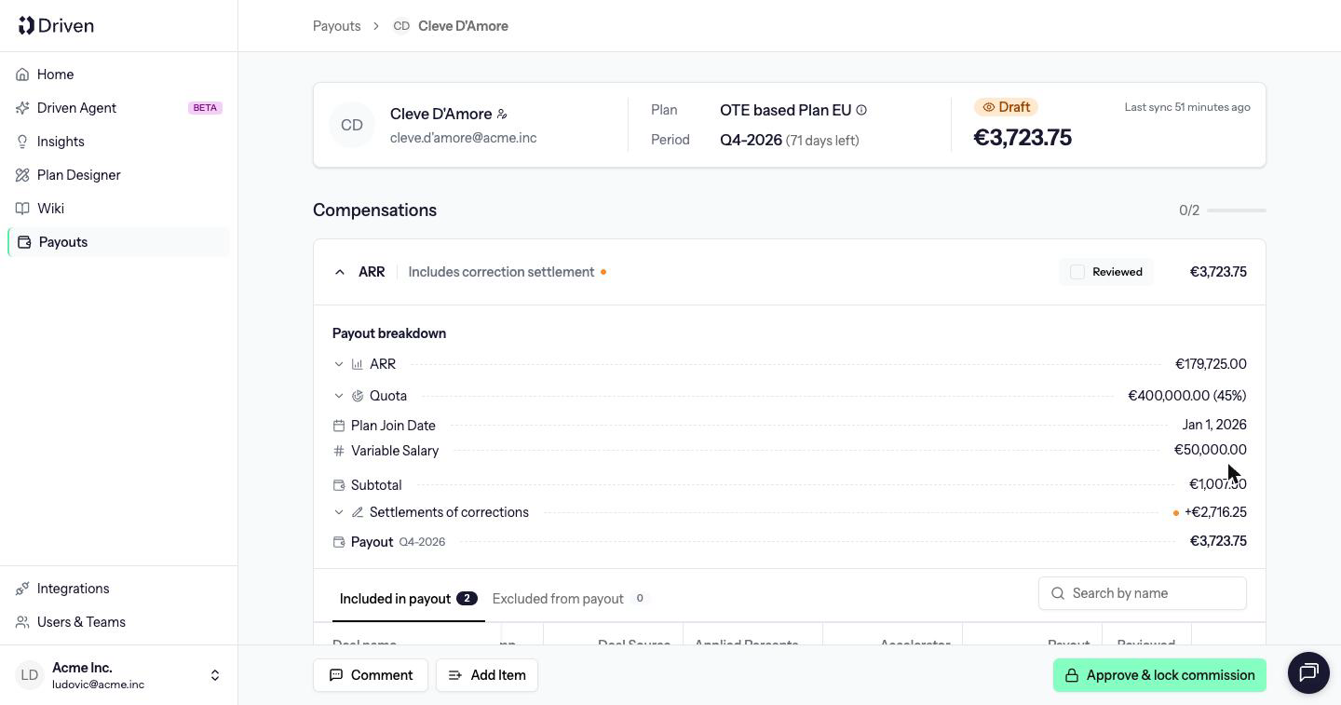The image size is (1341, 705).
Task: Click the calendar icon by Plan Join Date
Action: pos(339,426)
